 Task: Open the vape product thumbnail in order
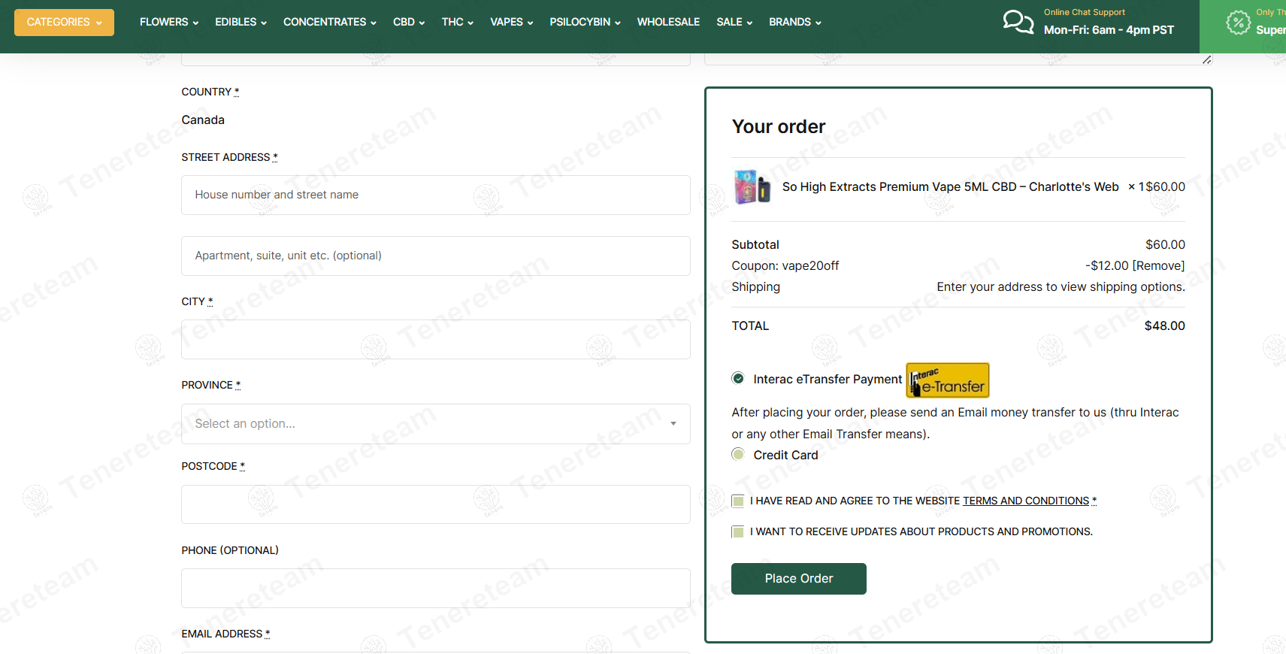(752, 186)
